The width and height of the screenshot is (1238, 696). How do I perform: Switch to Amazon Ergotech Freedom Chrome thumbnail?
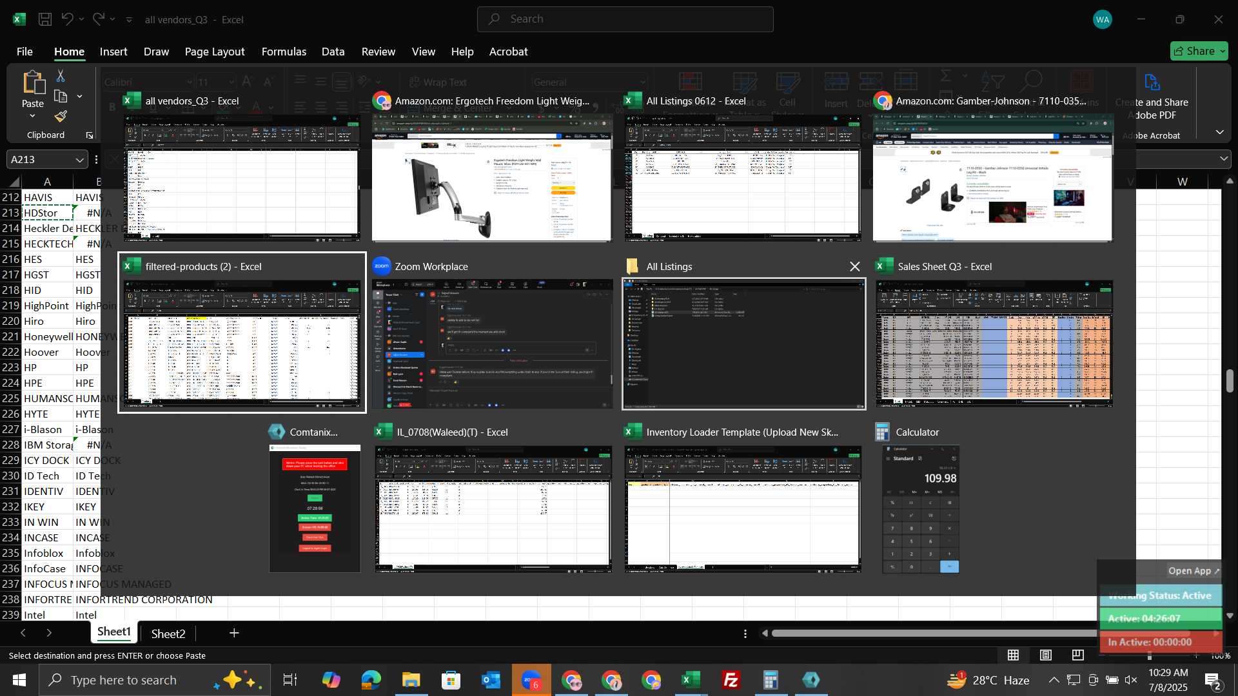pos(493,168)
